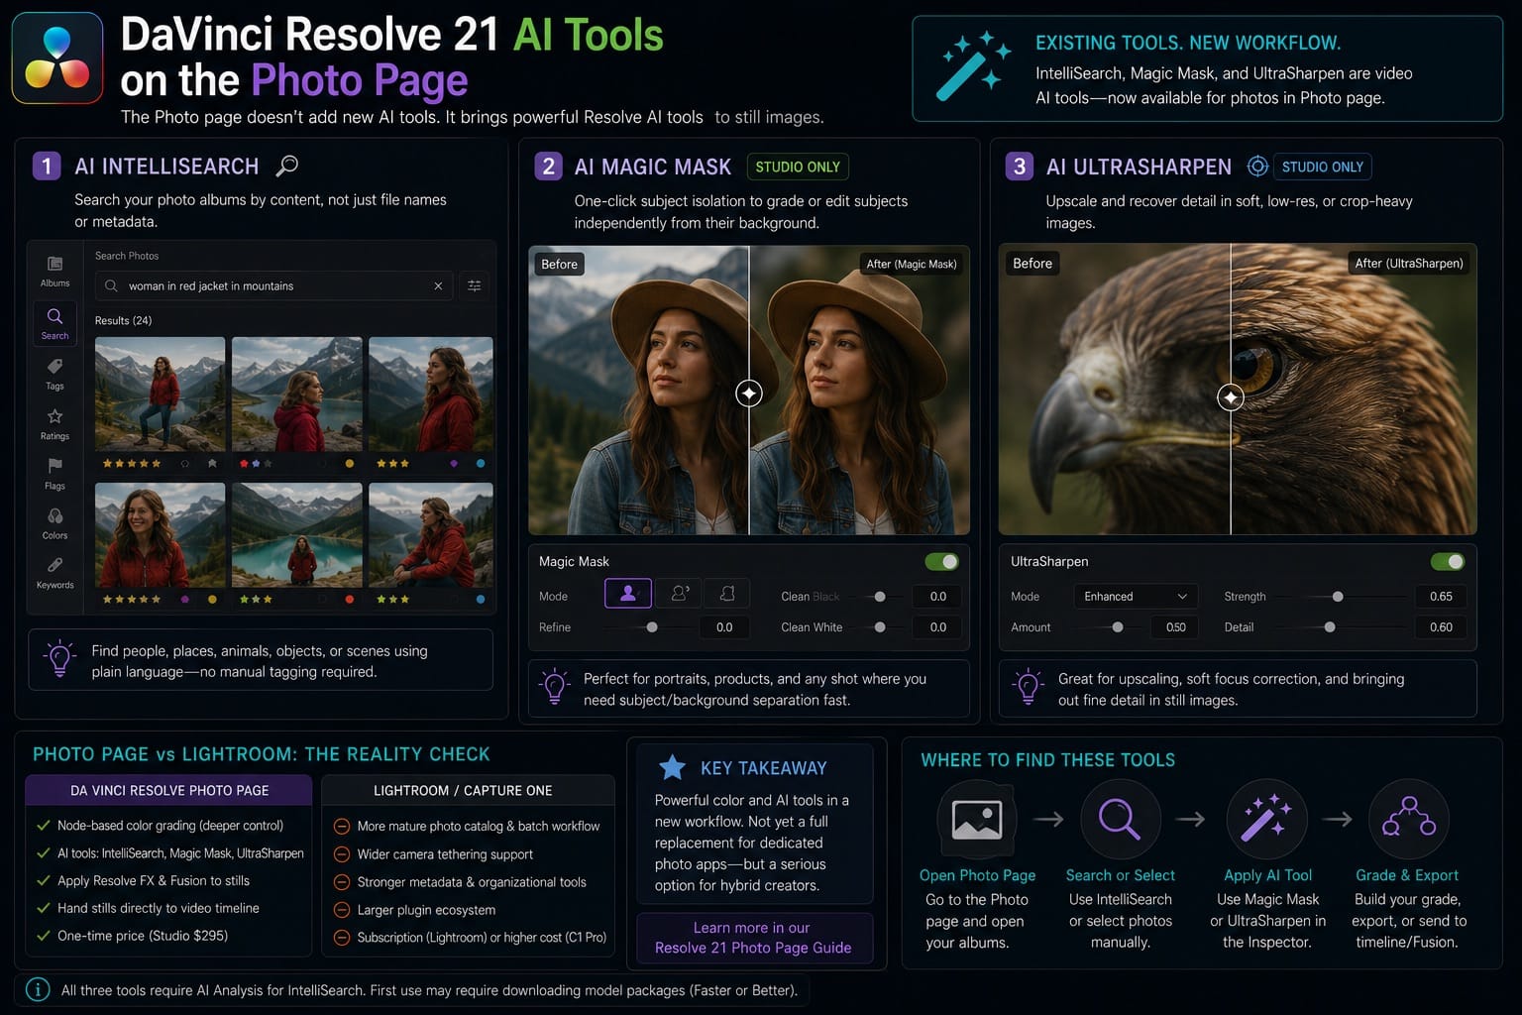Click the Refine value field 0.0

tap(724, 627)
